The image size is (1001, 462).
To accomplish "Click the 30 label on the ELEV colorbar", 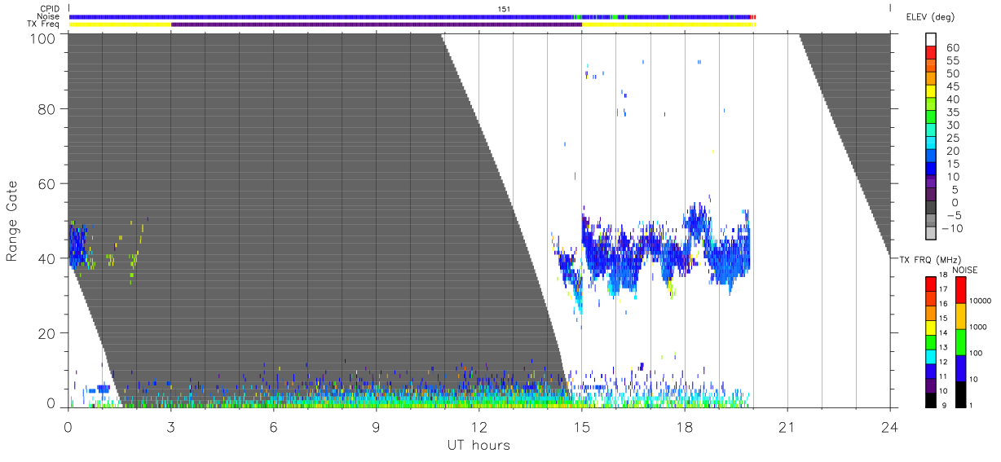I will (x=953, y=125).
